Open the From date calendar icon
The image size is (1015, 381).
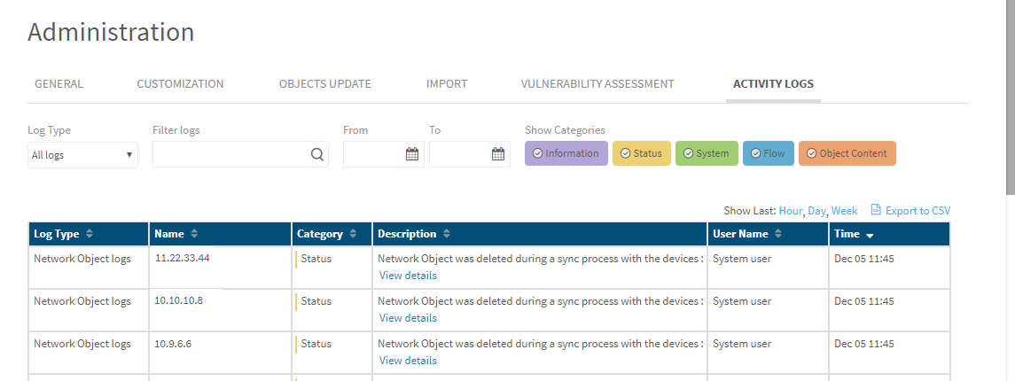click(411, 154)
